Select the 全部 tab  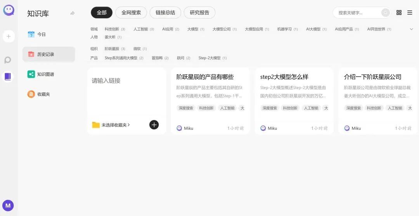(x=102, y=12)
